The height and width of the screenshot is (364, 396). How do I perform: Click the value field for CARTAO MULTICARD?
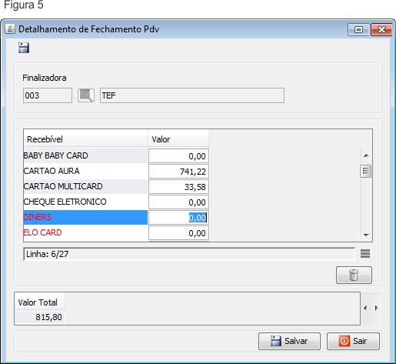click(178, 187)
